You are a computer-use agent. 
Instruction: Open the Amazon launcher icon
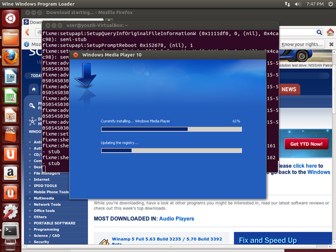point(10,173)
